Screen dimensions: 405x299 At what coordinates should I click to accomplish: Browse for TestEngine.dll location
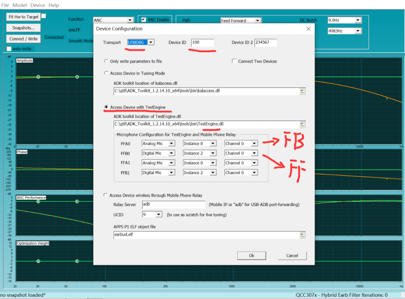tap(303, 125)
